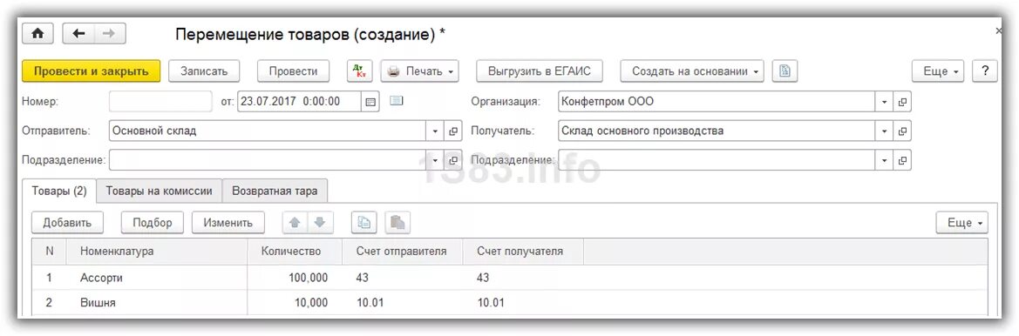This screenshot has height=336, width=1019.
Task: Expand the Отправитель dropdown list
Action: click(x=436, y=131)
